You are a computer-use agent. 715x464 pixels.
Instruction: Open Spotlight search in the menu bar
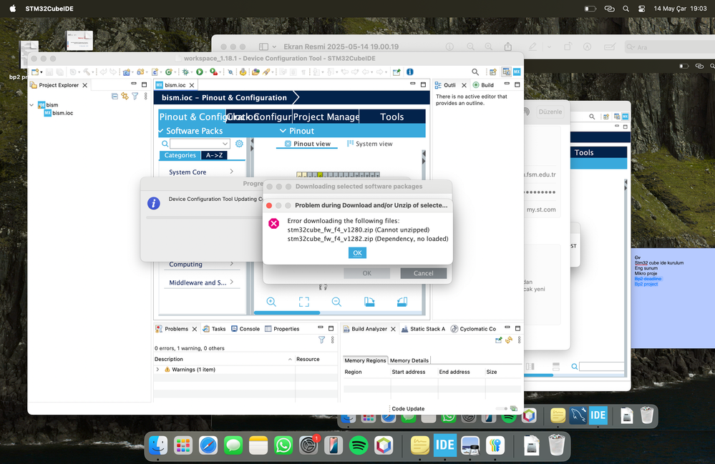(626, 9)
